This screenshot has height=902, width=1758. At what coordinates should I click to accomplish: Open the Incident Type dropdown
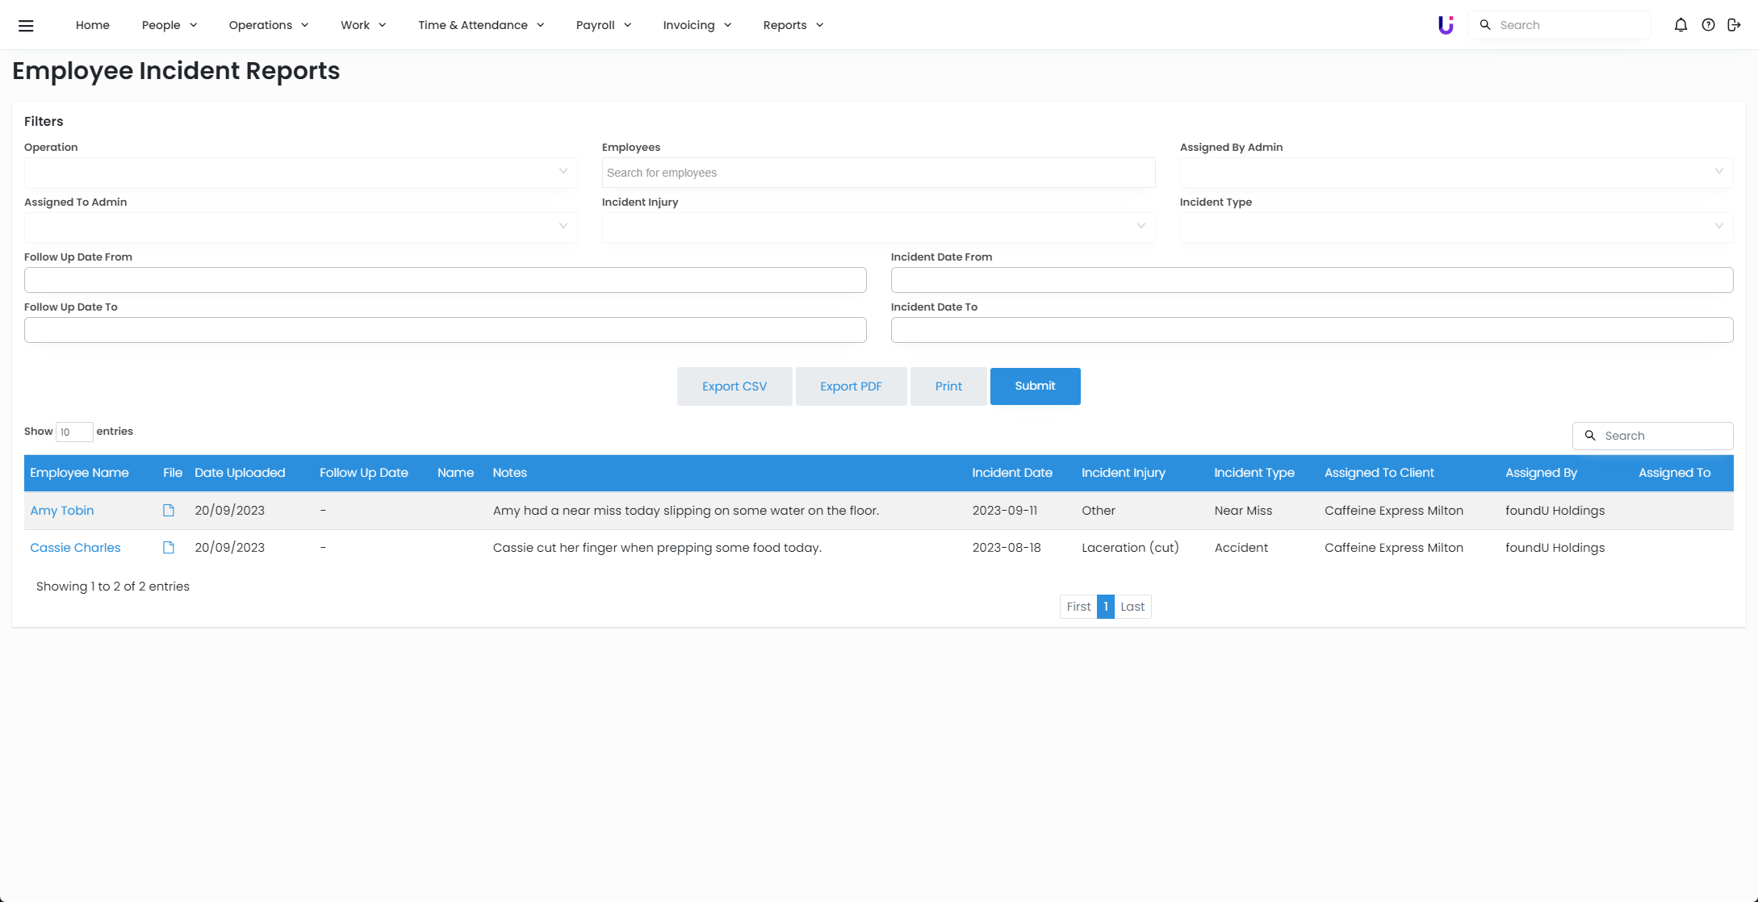click(x=1455, y=227)
